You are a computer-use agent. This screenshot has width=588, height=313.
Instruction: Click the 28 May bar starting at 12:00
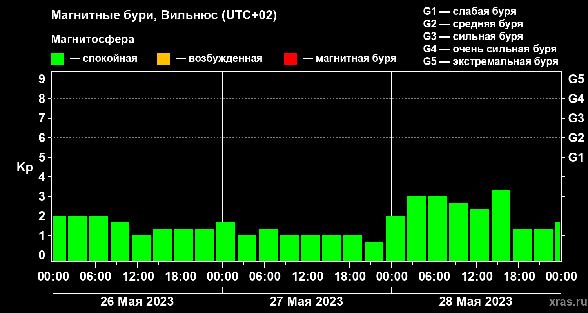pyautogui.click(x=480, y=235)
